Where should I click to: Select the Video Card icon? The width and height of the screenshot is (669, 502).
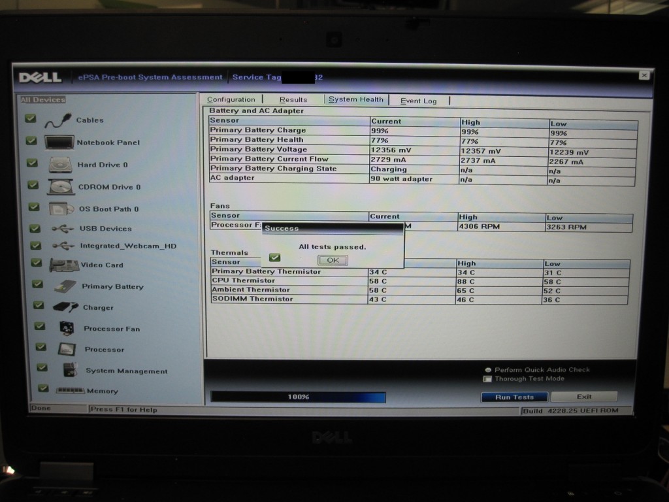pyautogui.click(x=64, y=265)
